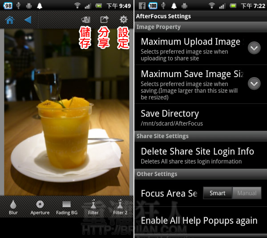The image size is (267, 238).
Task: Select the Aperture tool
Action: (40, 207)
